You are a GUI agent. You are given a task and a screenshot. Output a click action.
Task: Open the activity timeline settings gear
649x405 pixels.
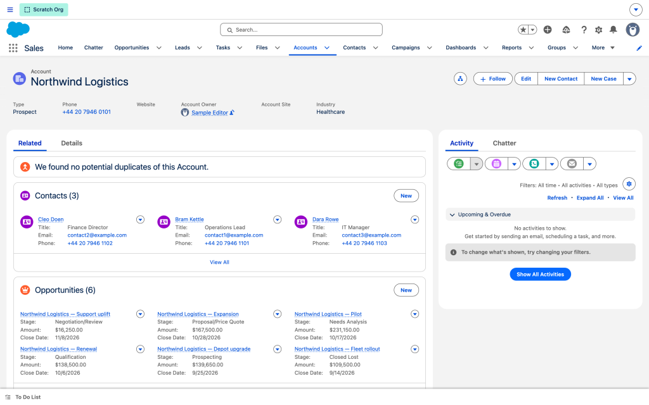[629, 184]
